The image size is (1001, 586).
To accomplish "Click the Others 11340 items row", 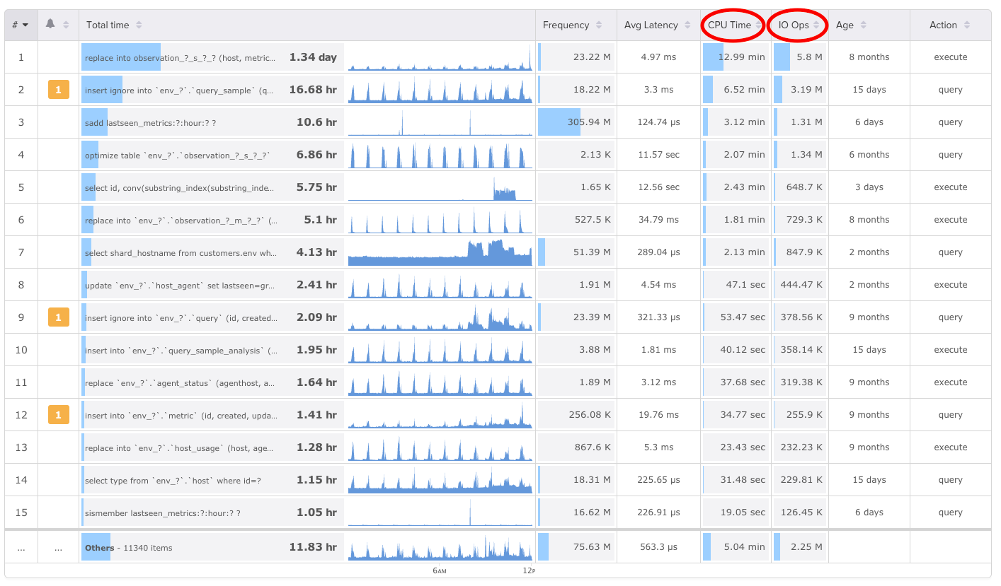I will (128, 548).
